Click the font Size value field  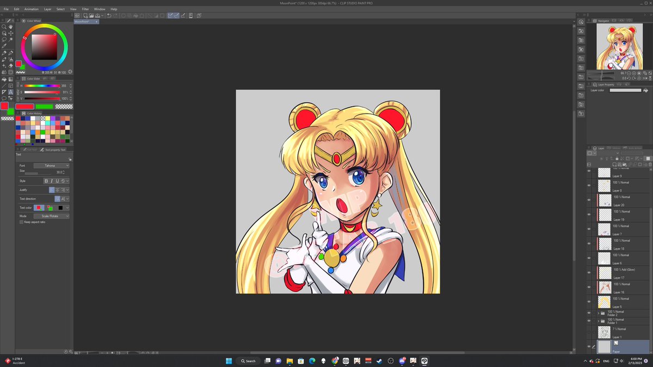(x=58, y=172)
